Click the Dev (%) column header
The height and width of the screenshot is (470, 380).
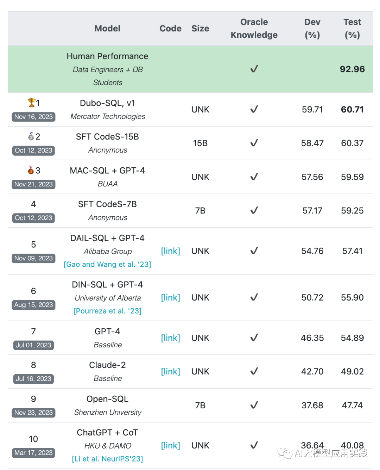312,29
